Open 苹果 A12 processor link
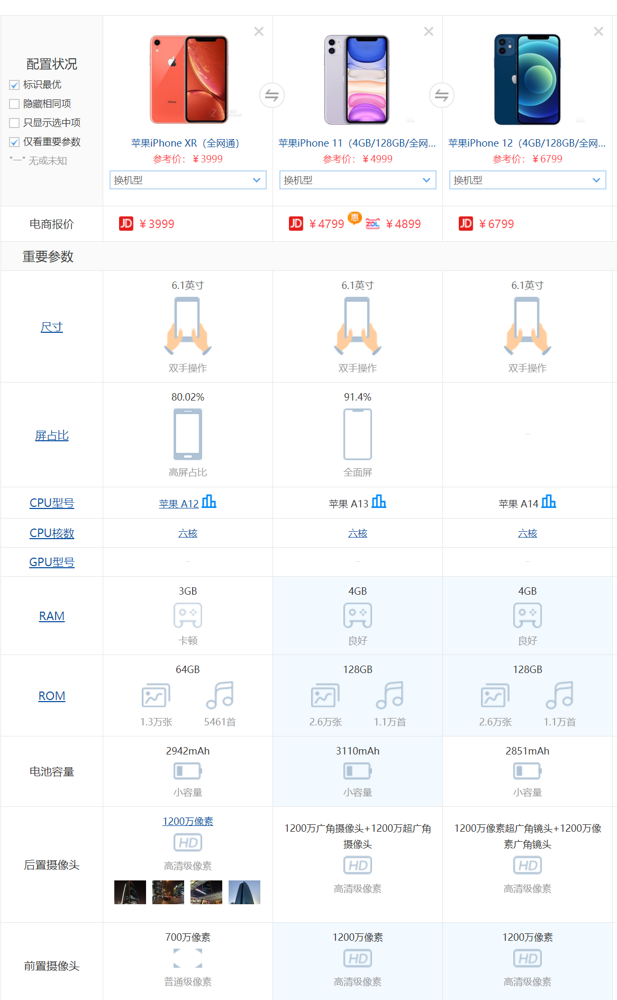Screen dimensions: 617x1000 coord(179,504)
